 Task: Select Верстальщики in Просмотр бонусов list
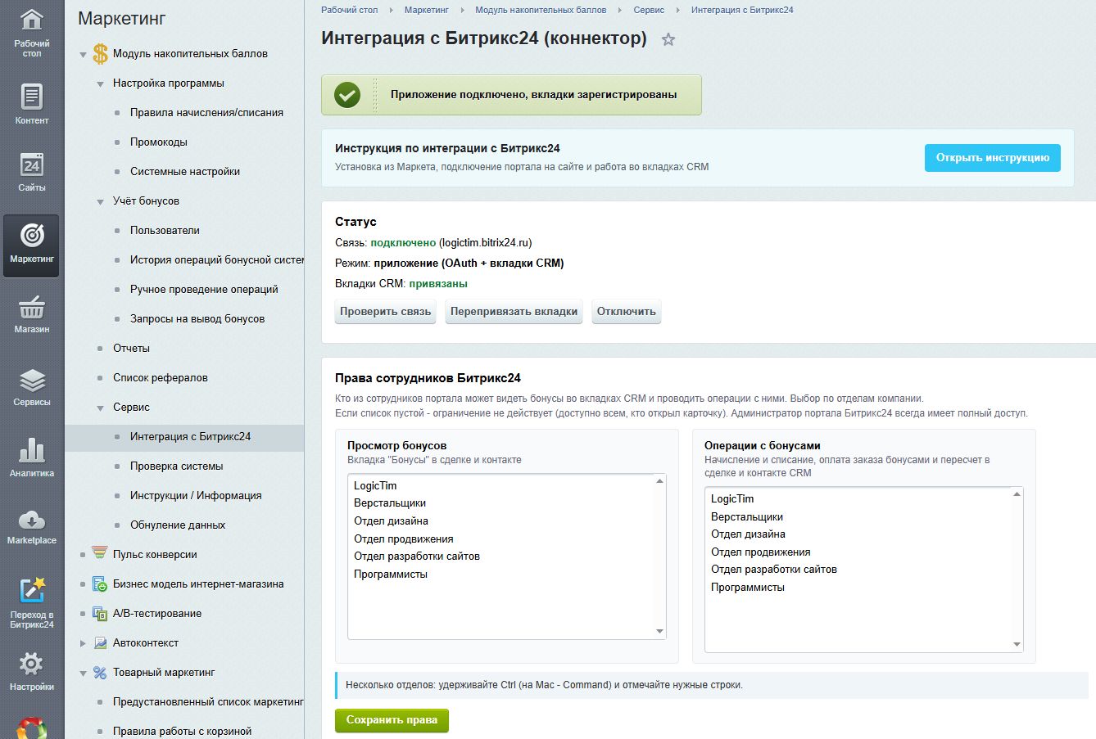pyautogui.click(x=390, y=503)
